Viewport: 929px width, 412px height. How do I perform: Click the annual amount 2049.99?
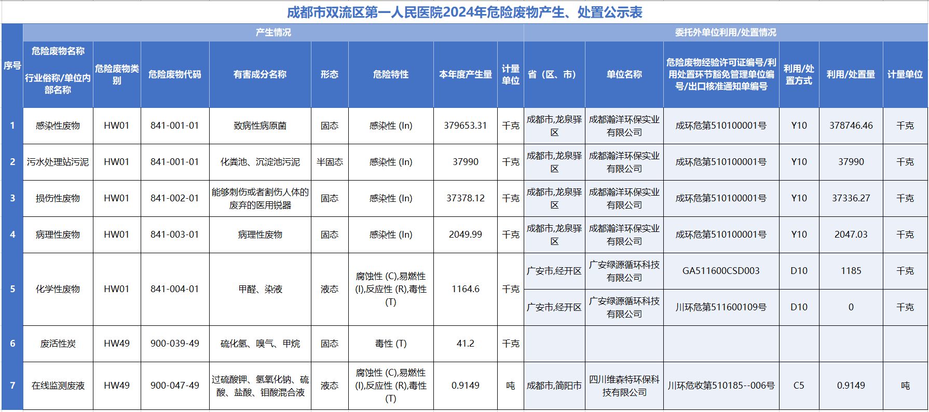(x=466, y=235)
